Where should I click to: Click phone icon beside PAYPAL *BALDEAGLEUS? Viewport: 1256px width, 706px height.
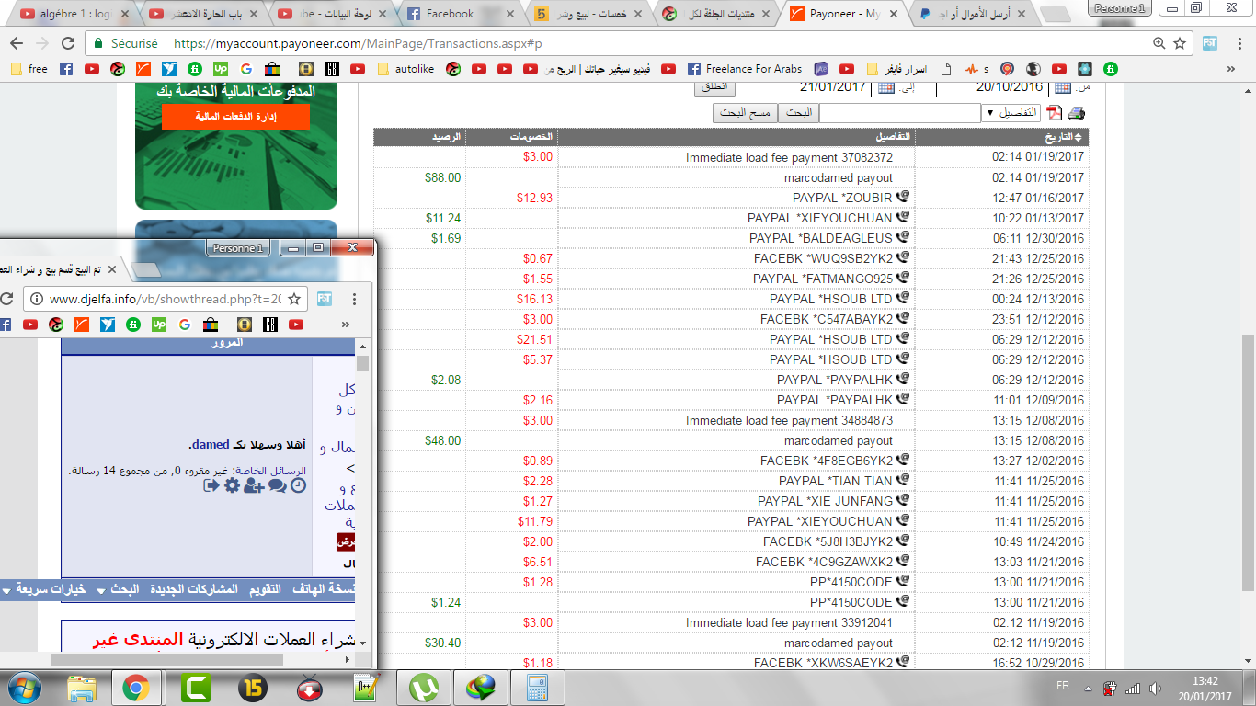click(x=903, y=237)
